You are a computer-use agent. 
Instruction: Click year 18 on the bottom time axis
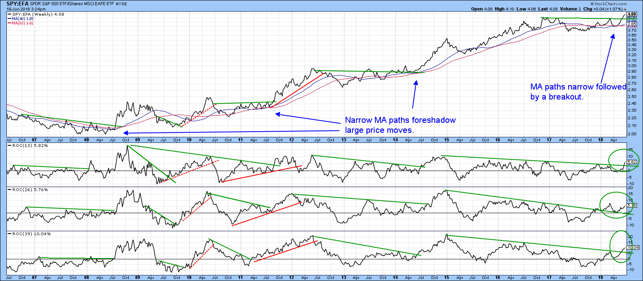coord(600,277)
